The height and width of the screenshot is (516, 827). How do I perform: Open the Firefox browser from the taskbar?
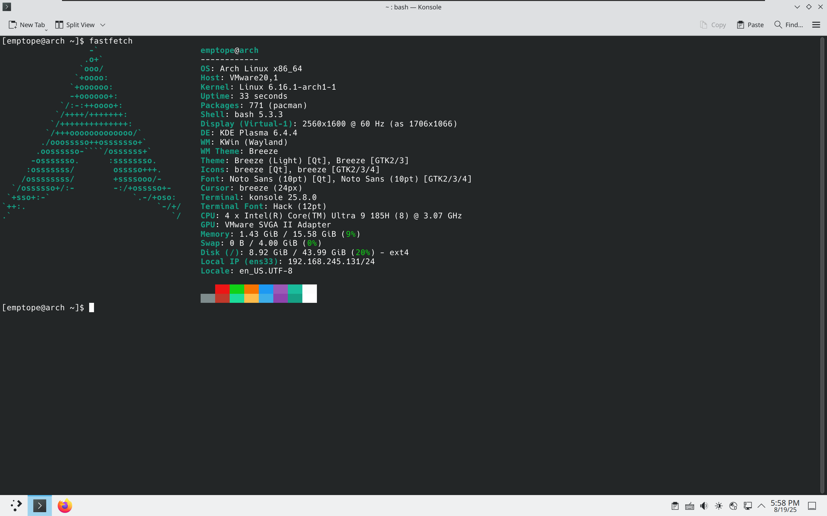(x=65, y=505)
